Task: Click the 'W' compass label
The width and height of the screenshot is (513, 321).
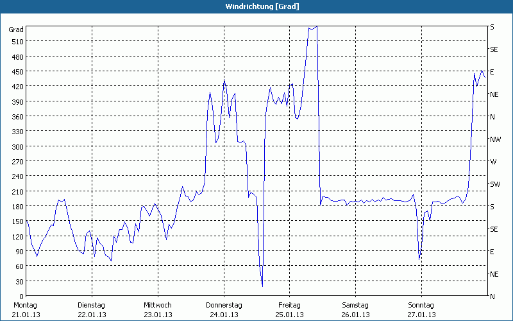Action: 493,162
